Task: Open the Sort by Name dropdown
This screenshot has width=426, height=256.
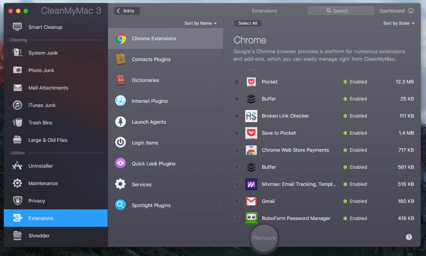Action: click(200, 24)
